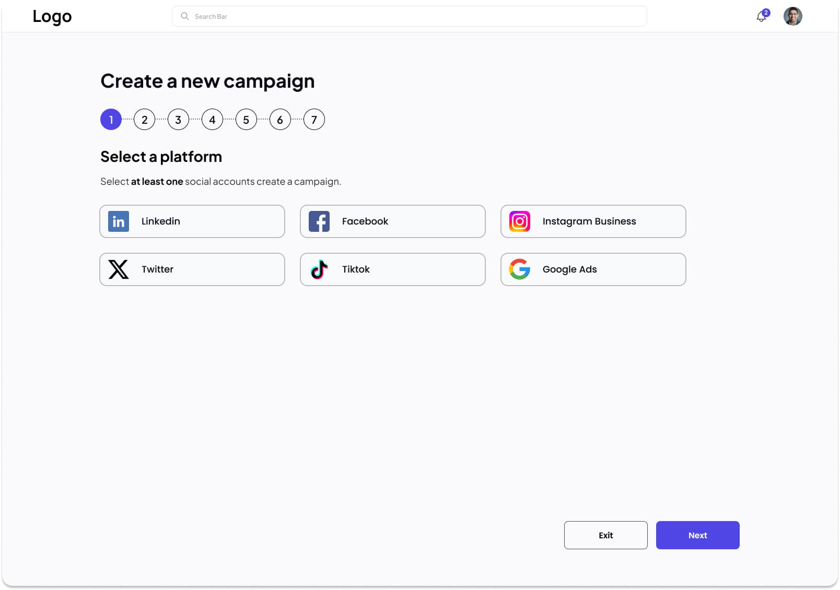
Task: Click the notification count badge
Action: [x=766, y=11]
